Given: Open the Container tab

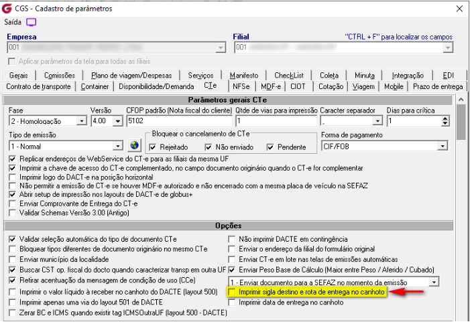Looking at the screenshot, I should [95, 86].
